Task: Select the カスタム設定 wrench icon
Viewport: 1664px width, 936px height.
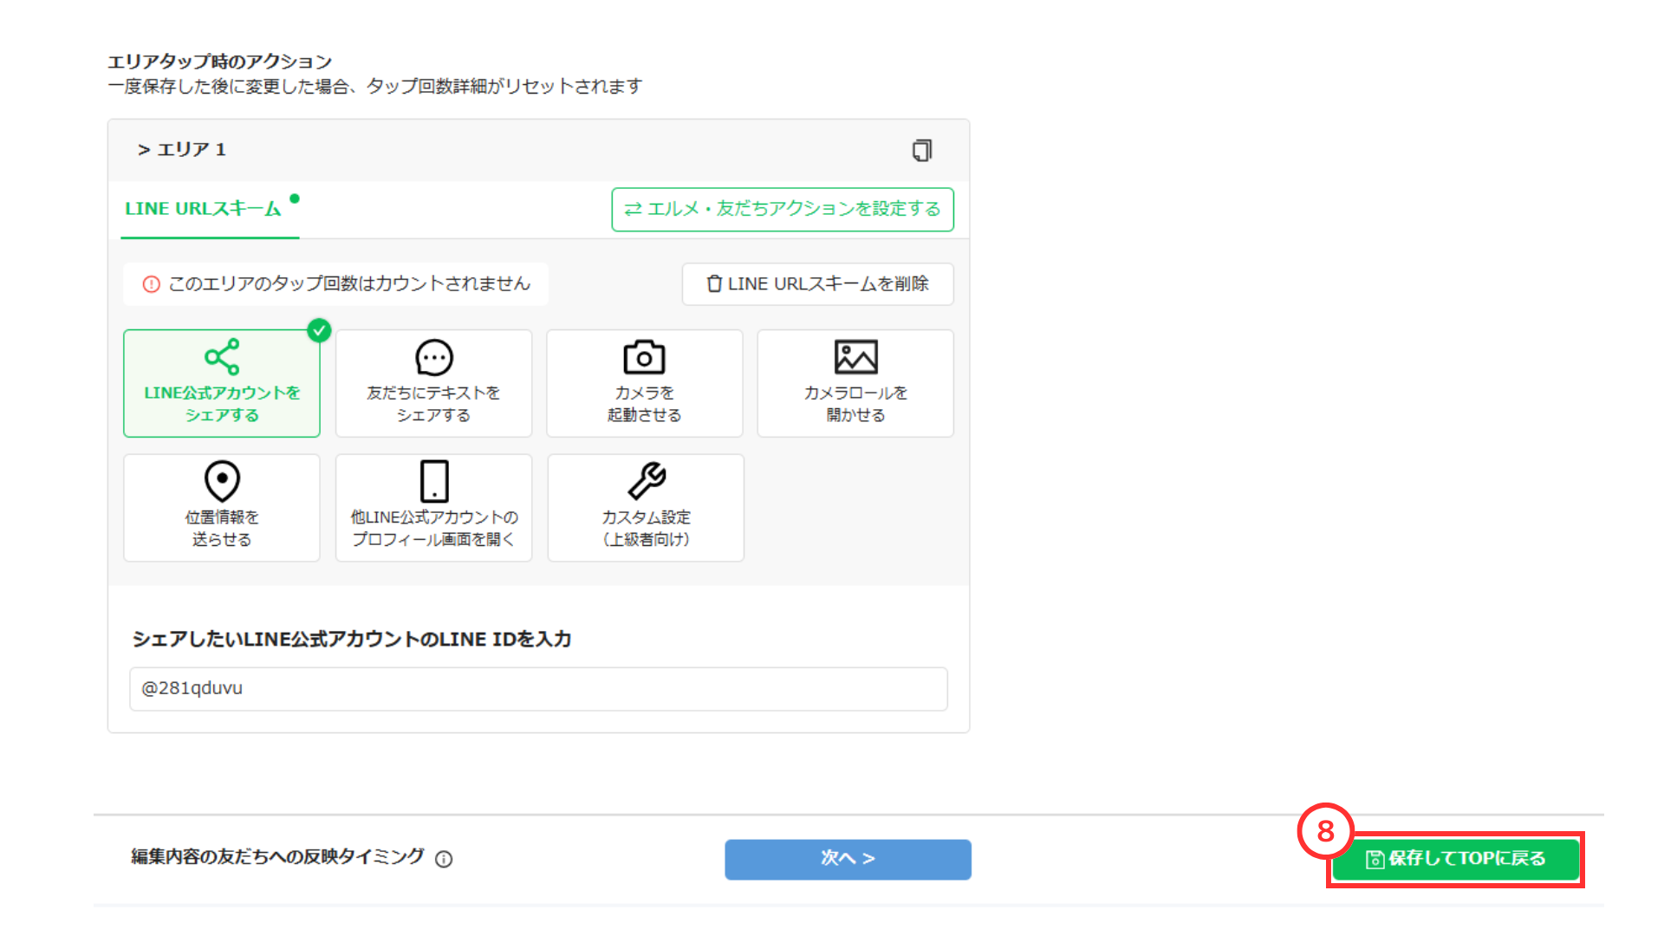Action: click(645, 479)
